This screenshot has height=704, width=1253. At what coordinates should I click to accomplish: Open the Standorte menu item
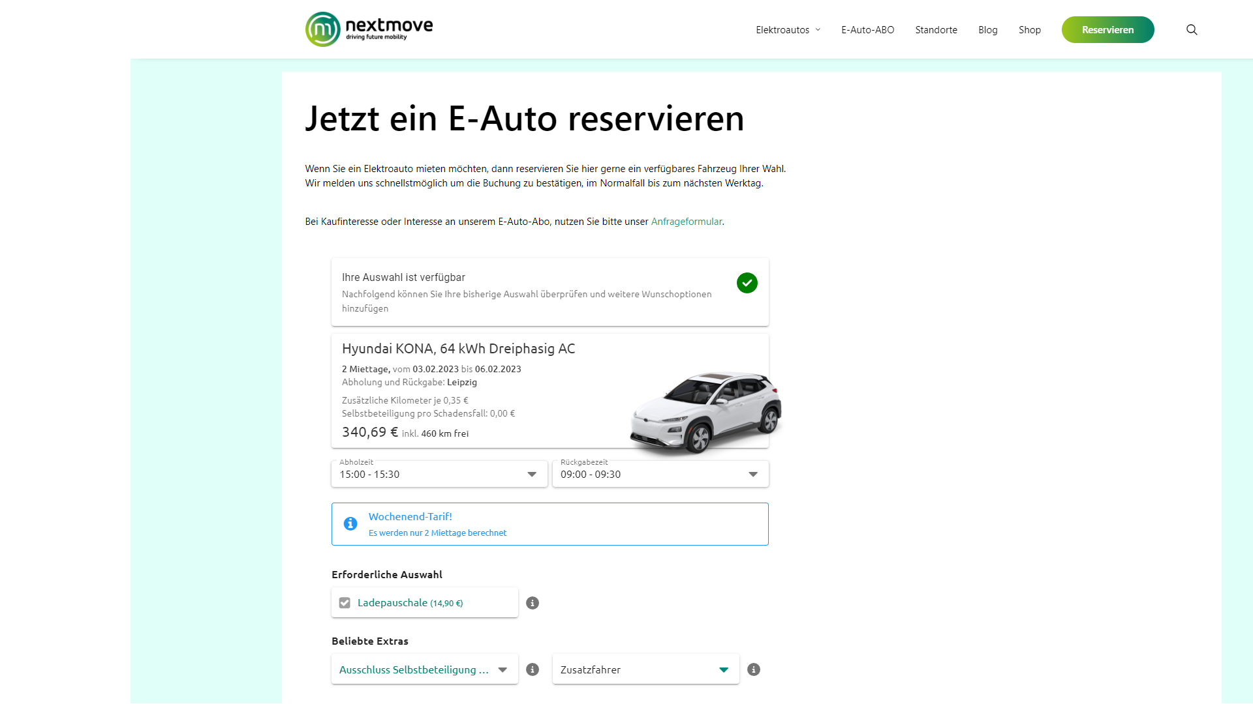point(936,30)
